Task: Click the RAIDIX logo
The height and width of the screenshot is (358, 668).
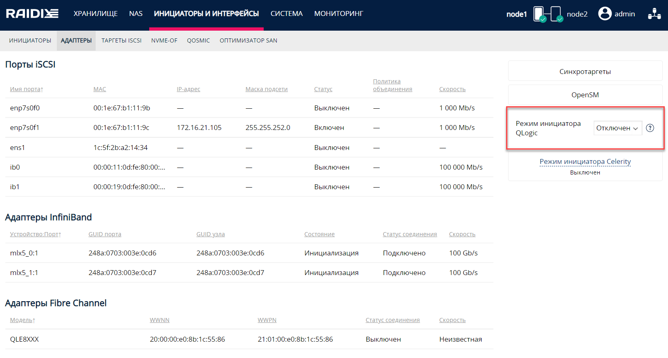Action: pos(32,14)
